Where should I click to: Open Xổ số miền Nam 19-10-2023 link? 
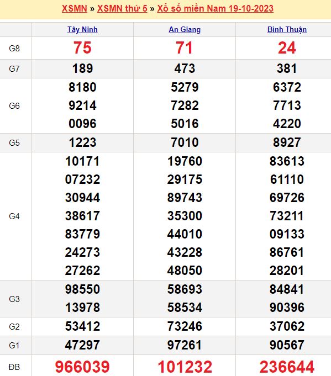coord(216,9)
